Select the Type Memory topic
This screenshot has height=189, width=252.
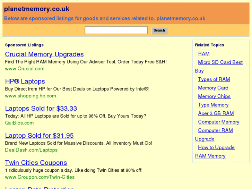point(213,105)
